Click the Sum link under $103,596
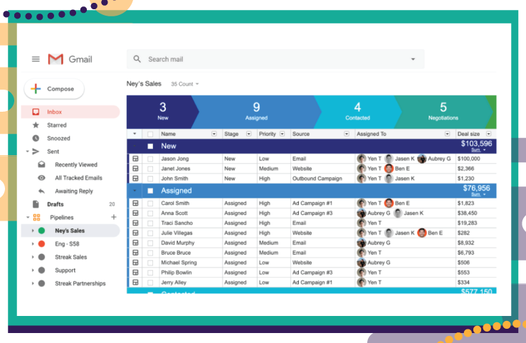 pos(475,150)
